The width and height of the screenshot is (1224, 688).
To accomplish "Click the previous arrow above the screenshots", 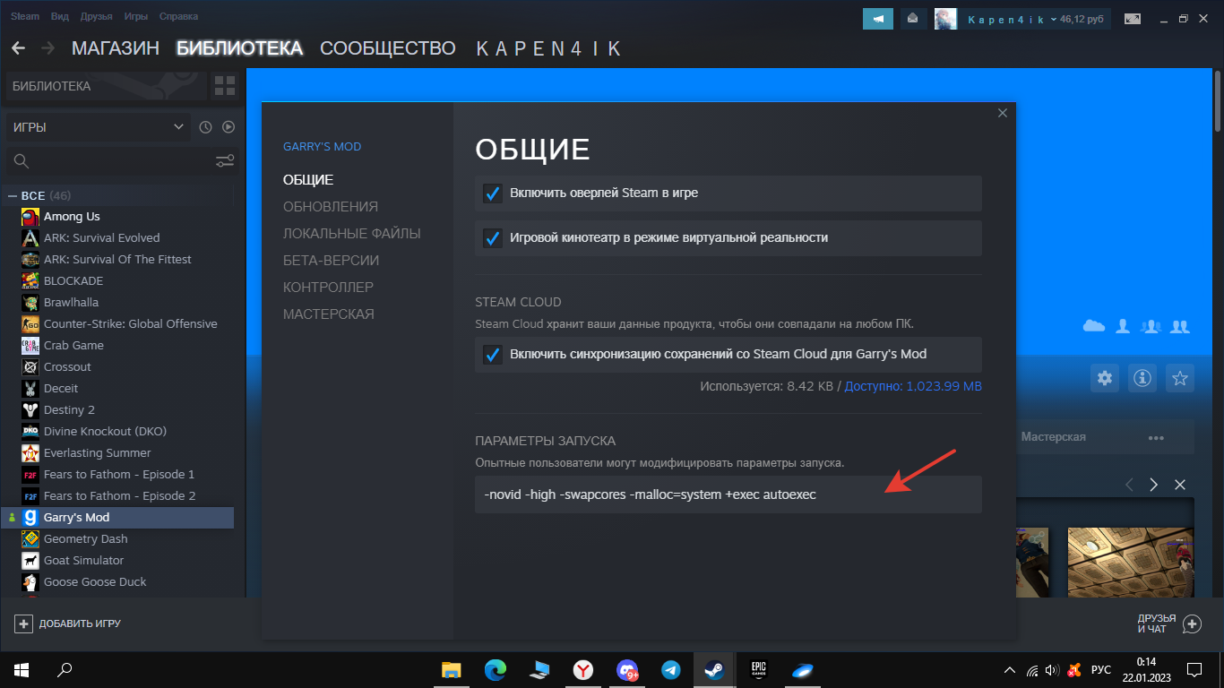I will tap(1129, 485).
